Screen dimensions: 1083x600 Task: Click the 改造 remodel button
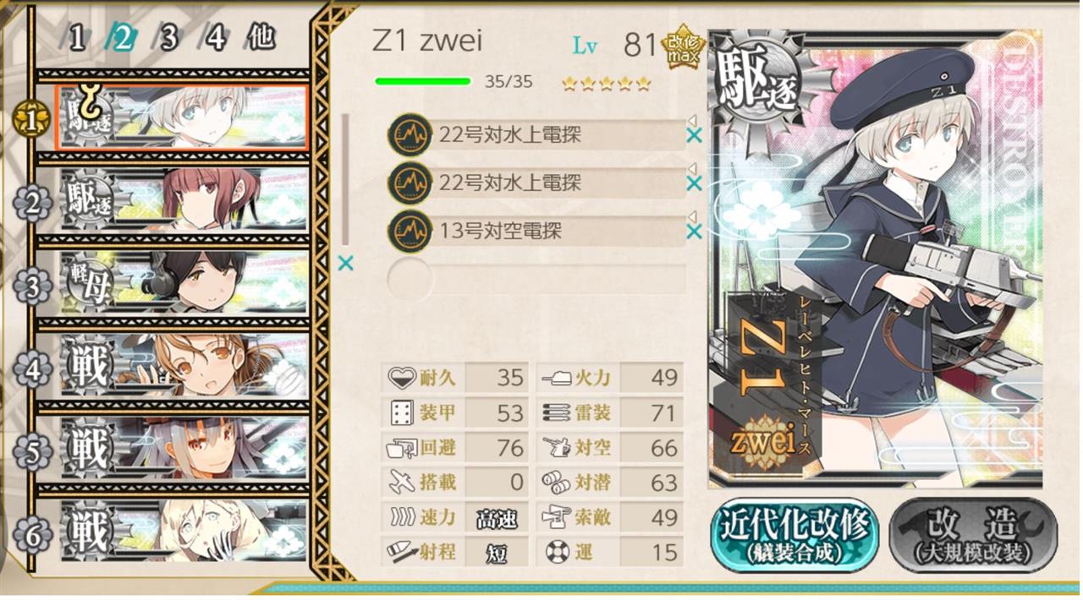[x=972, y=536]
